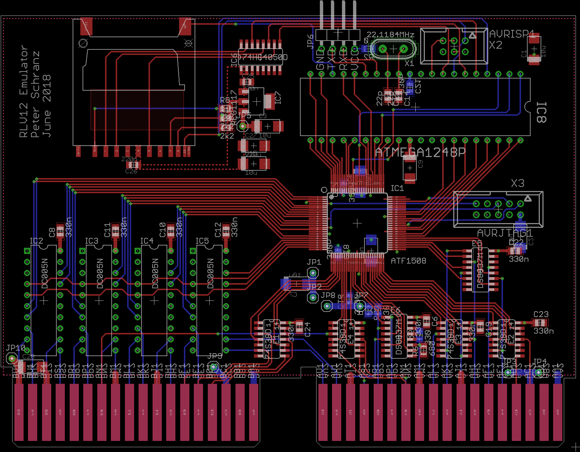Select the C12 capacitor label
Image resolution: width=580 pixels, height=452 pixels.
tap(218, 230)
